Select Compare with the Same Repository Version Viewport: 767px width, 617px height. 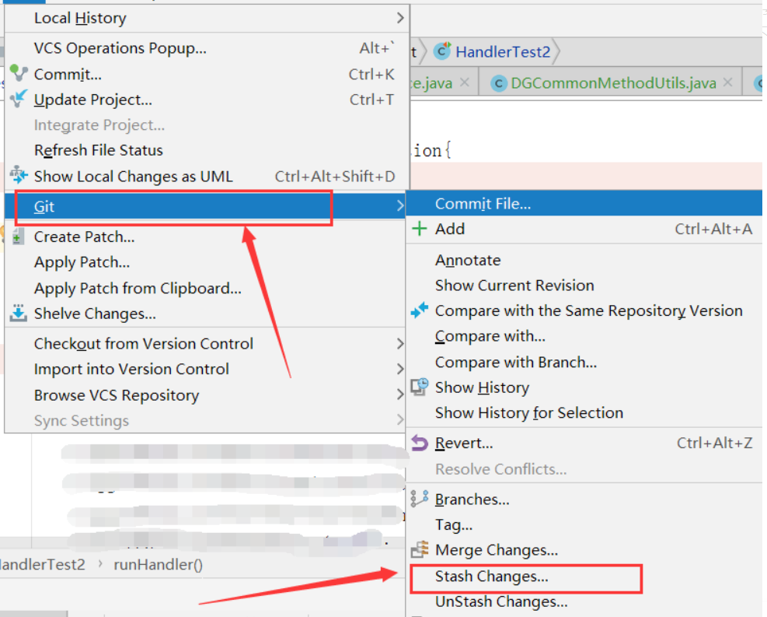(584, 311)
